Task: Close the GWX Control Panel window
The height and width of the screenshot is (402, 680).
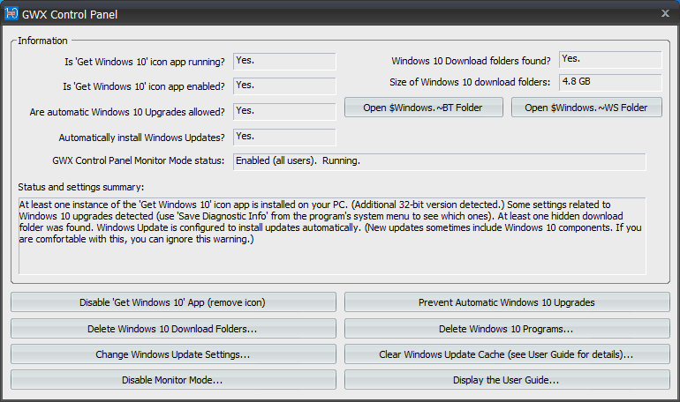Action: (664, 13)
